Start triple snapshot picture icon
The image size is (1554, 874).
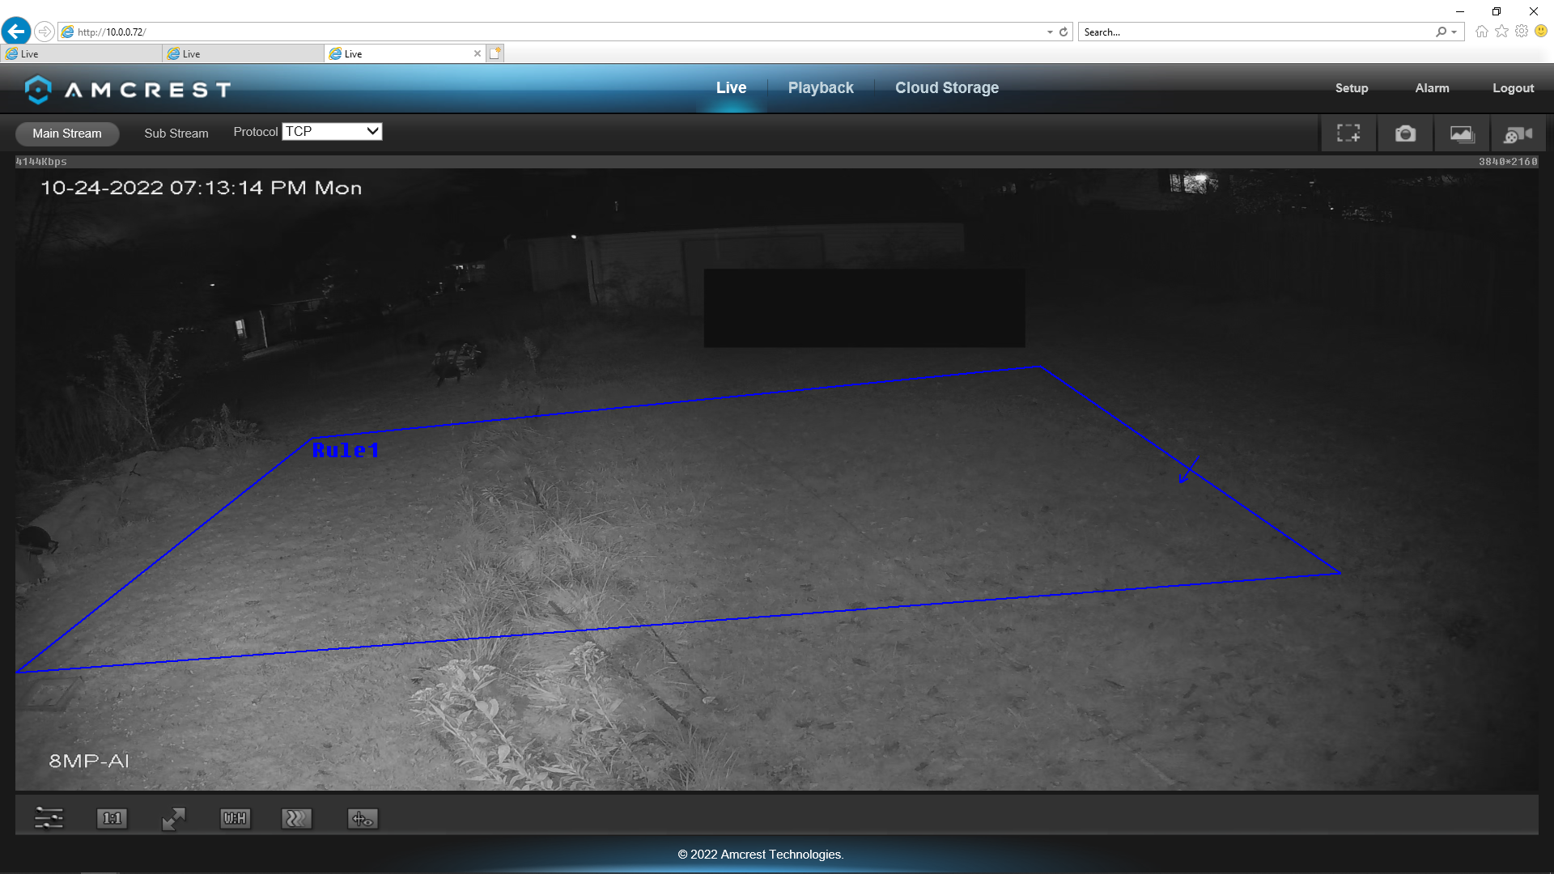coord(1462,134)
